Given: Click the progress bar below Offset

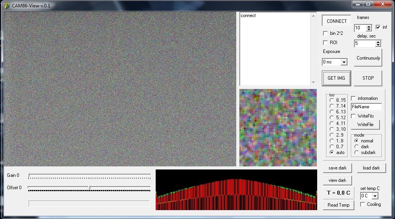Looking at the screenshot, I should click(89, 204).
